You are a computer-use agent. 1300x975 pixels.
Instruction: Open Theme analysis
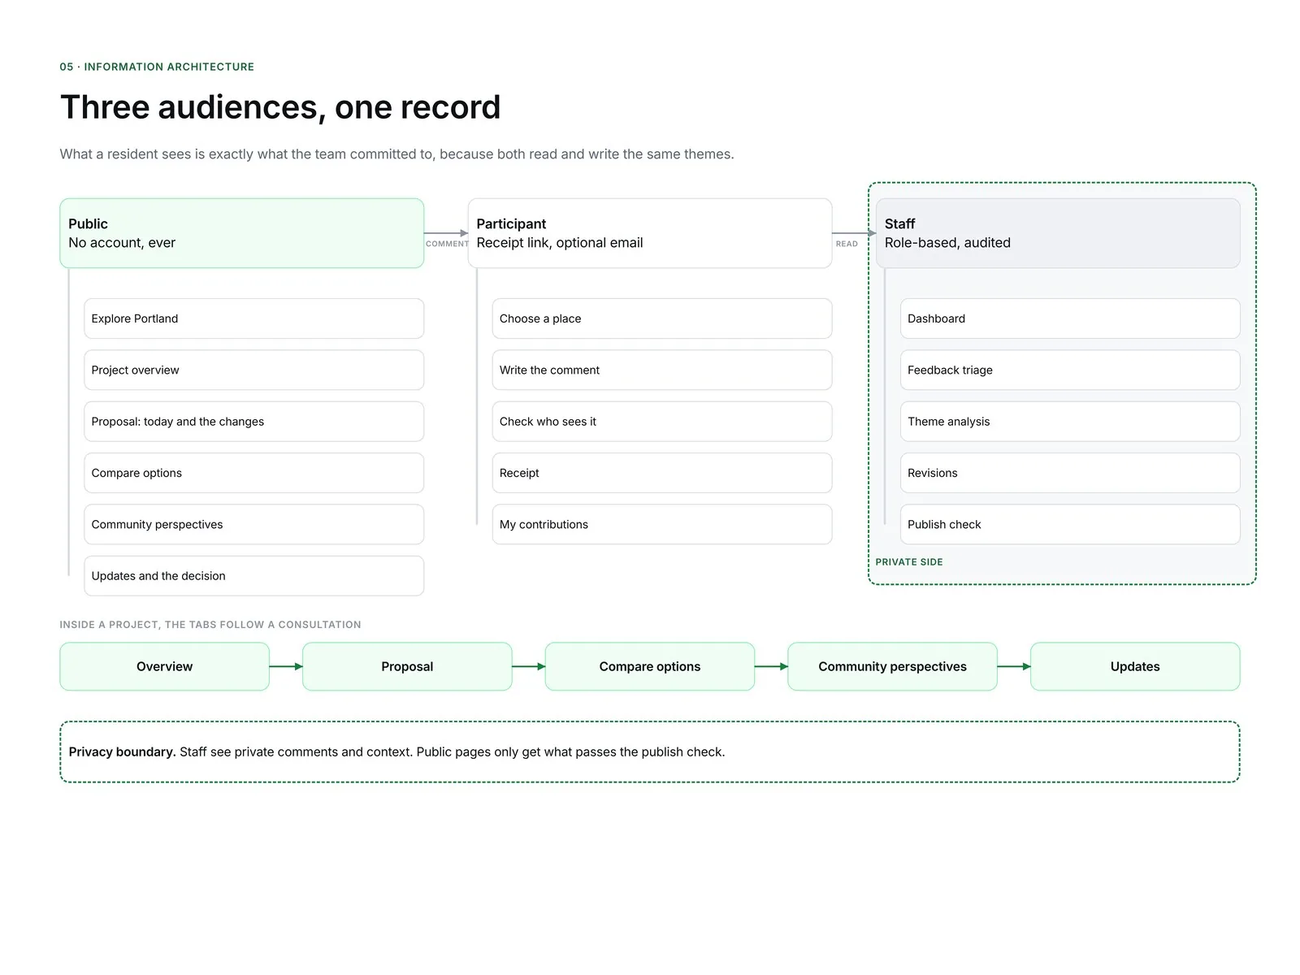(1070, 422)
